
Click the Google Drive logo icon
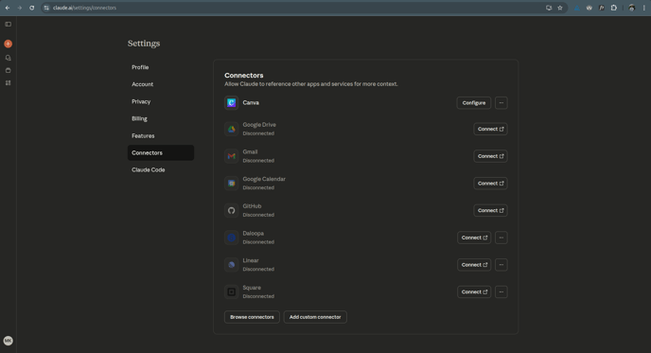coord(231,129)
